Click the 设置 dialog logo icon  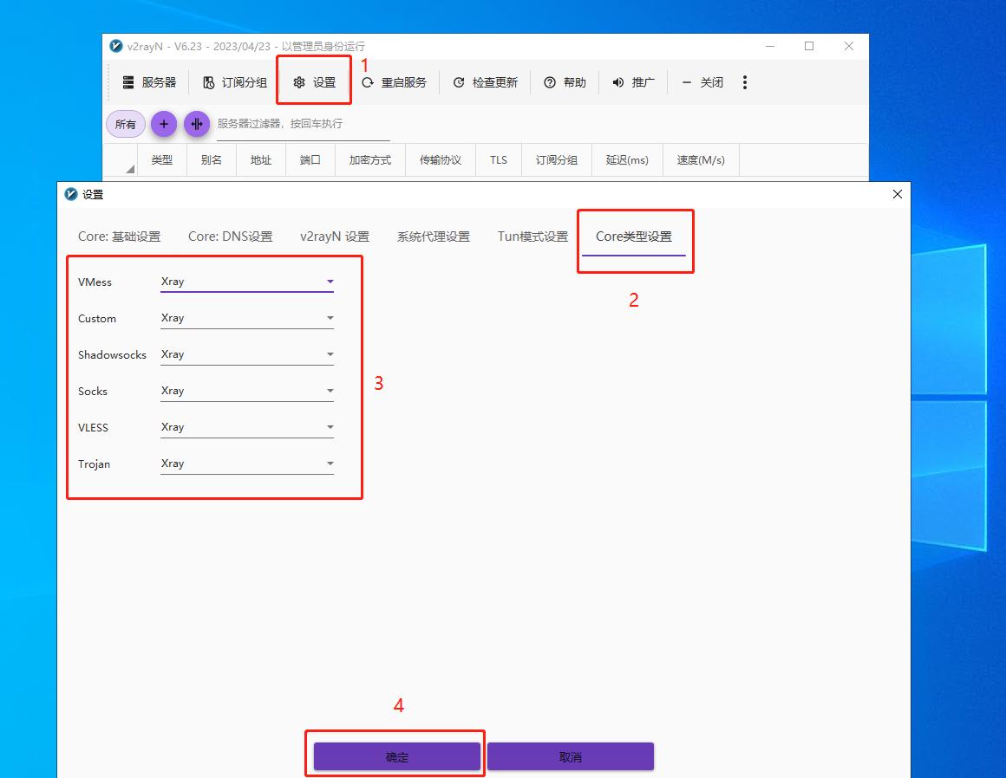click(71, 194)
